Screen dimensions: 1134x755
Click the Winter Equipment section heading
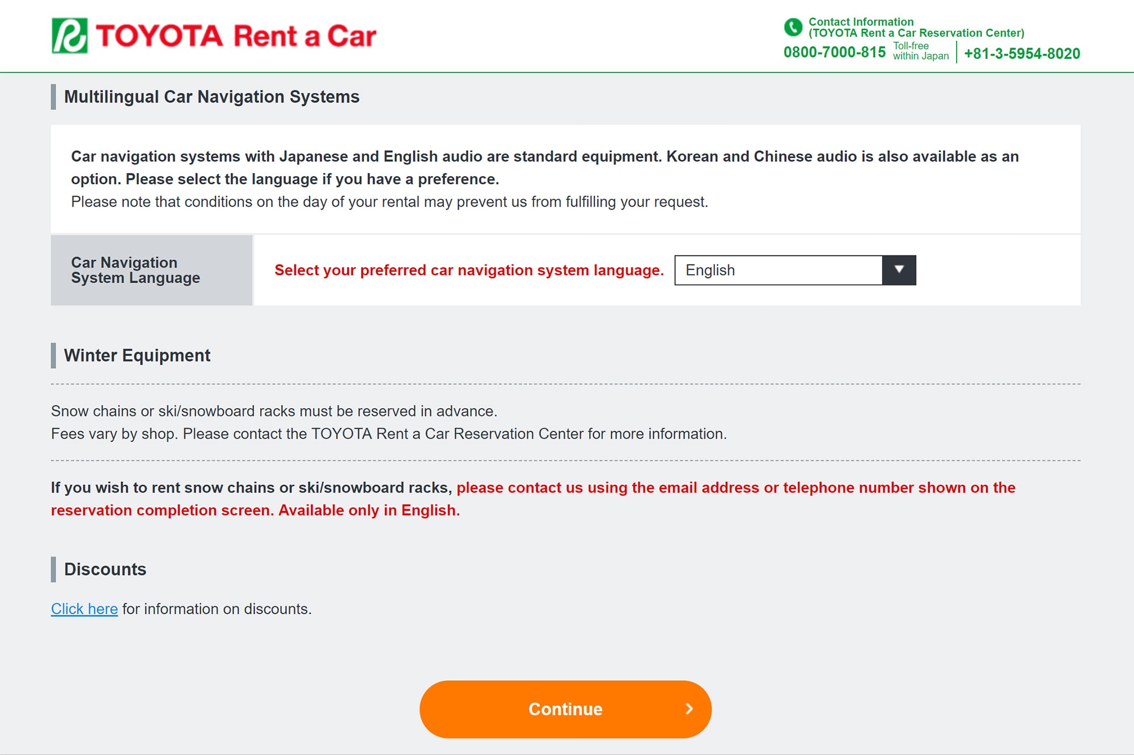tap(137, 355)
